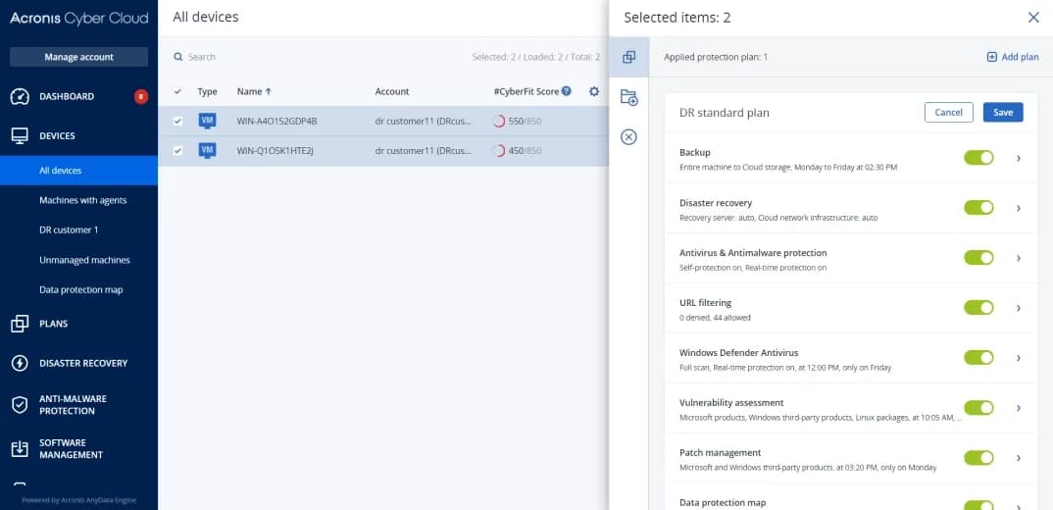Uncheck the WIN-A4O152GDP4B device checkbox
This screenshot has height=510, width=1053.
tap(177, 121)
